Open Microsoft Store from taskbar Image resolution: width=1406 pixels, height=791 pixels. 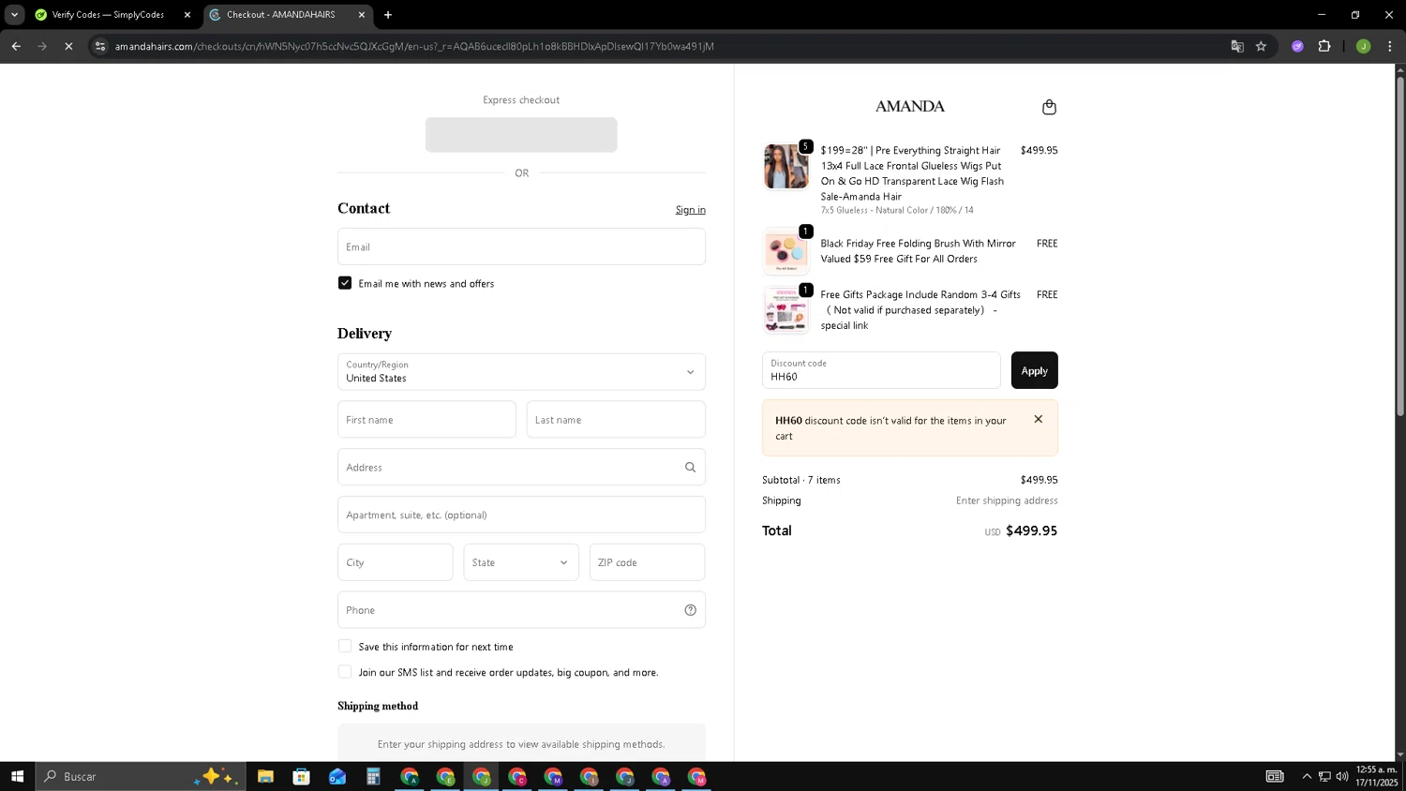301,776
